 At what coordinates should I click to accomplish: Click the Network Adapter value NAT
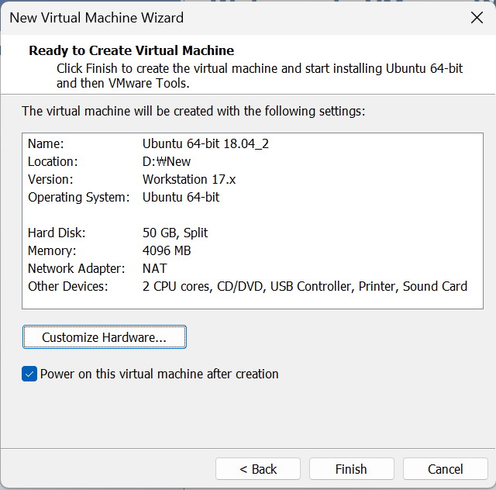[154, 268]
